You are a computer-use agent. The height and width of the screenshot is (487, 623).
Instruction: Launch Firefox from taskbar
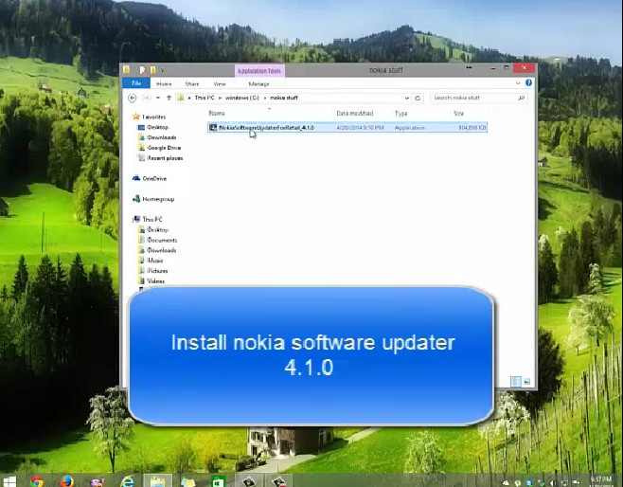[66, 481]
